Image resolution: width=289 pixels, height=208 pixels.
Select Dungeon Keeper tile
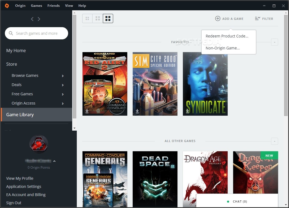[255, 172]
